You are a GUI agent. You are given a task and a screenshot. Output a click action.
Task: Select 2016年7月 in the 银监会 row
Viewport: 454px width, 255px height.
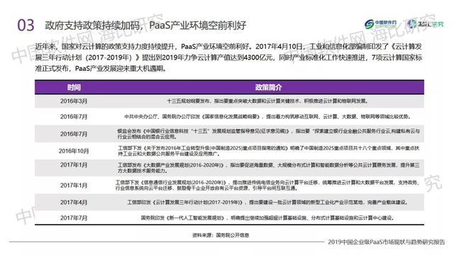[74, 134]
